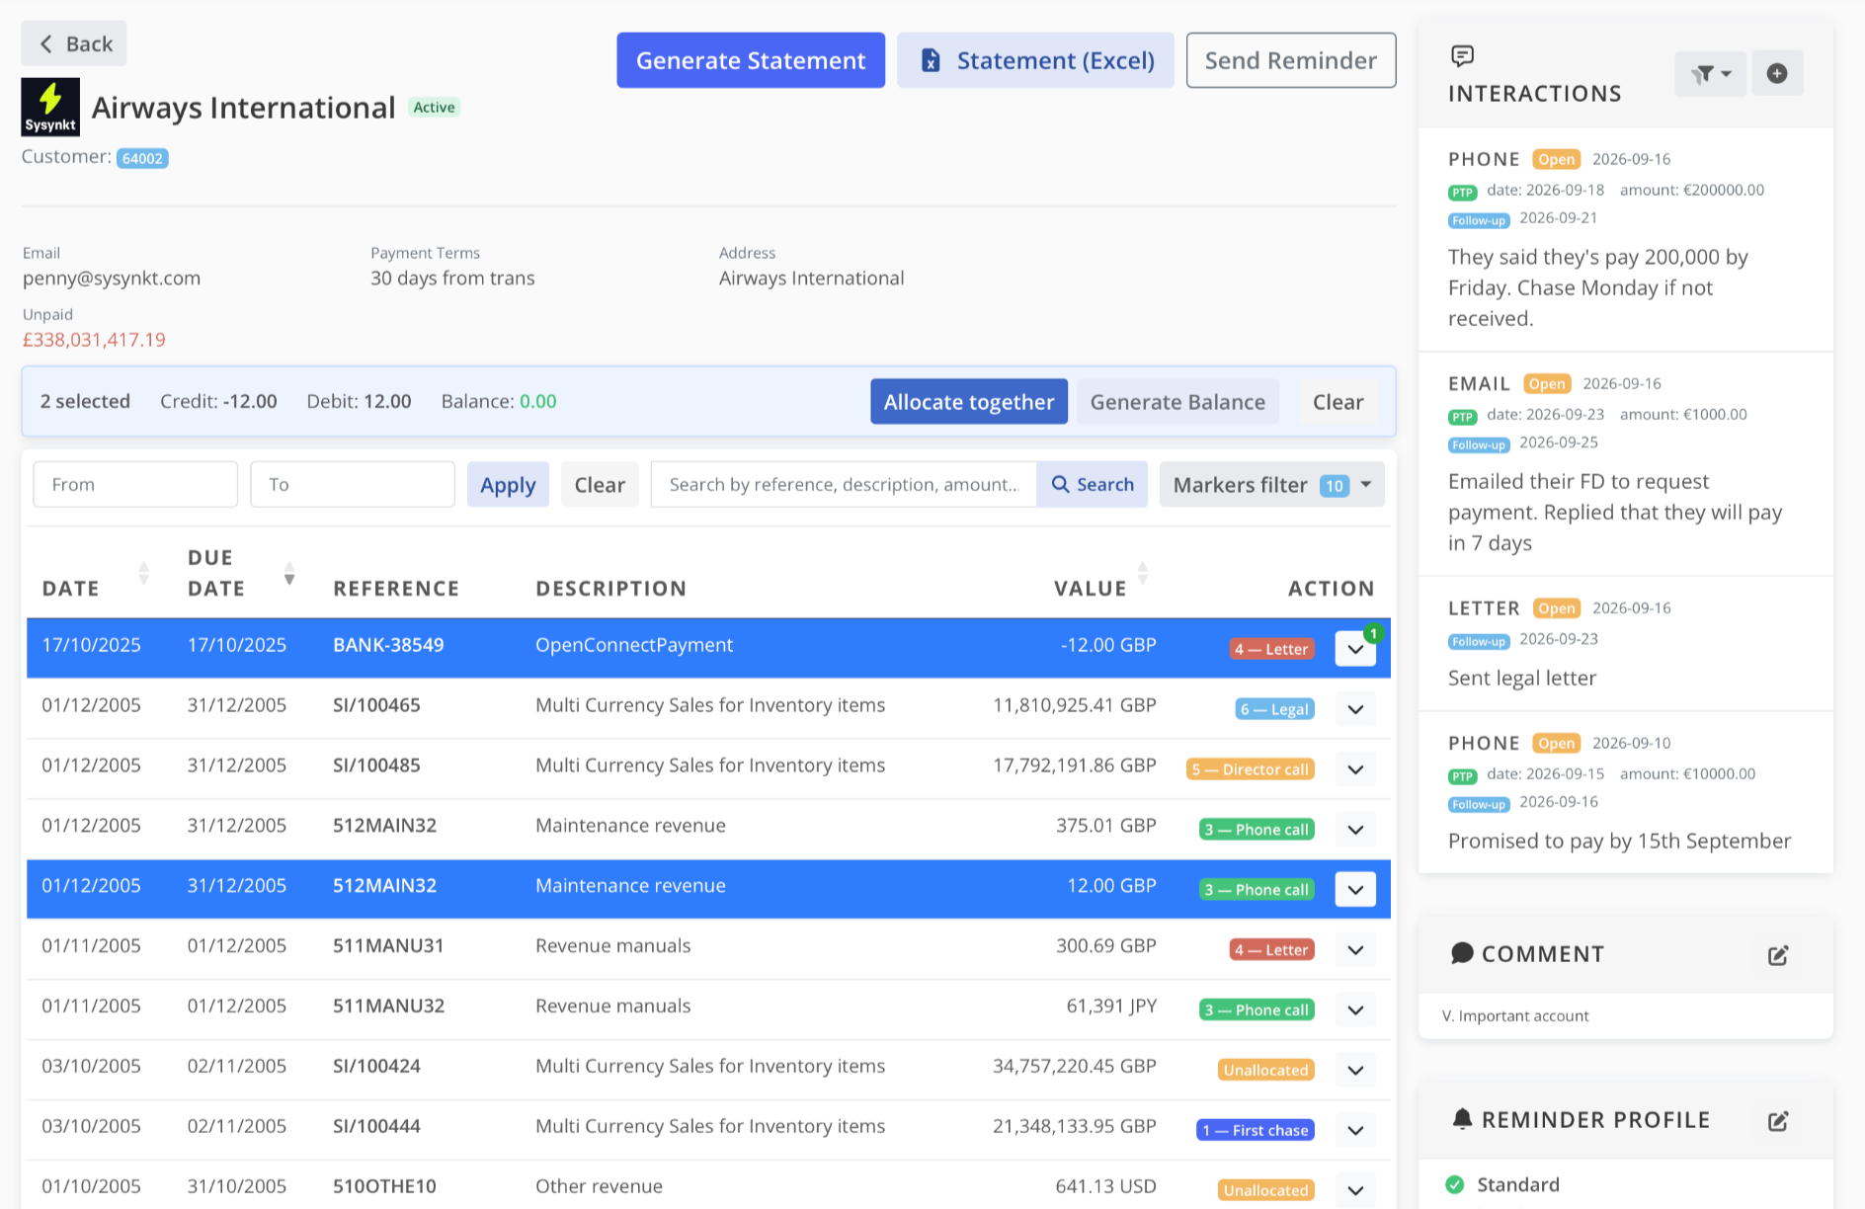
Task: Open the Sent legal letter interaction
Action: (x=1625, y=644)
